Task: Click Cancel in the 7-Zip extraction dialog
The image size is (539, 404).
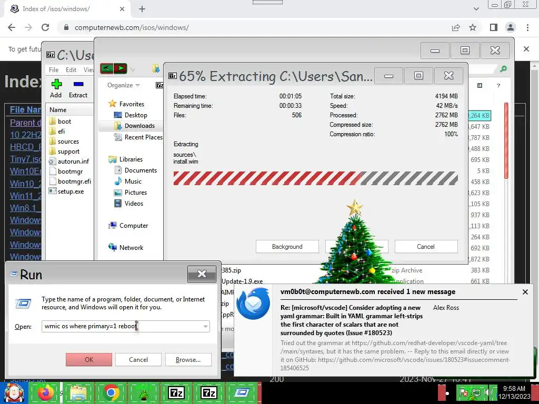Action: pyautogui.click(x=426, y=247)
